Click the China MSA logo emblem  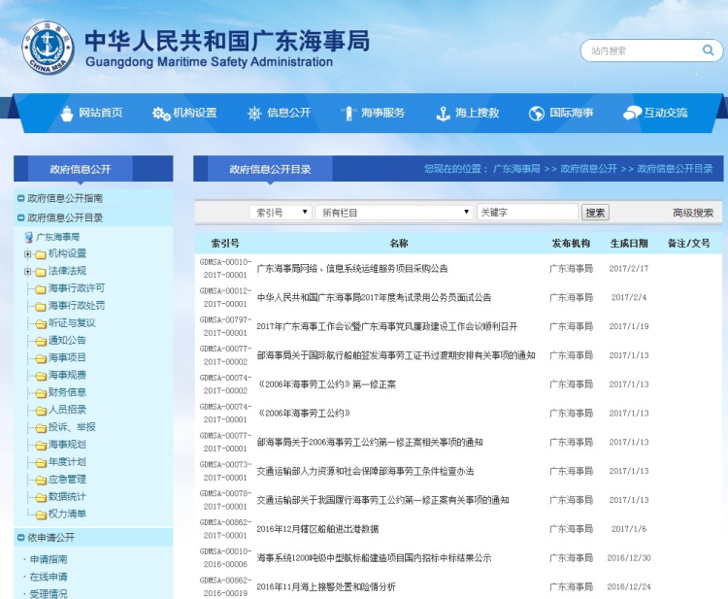pyautogui.click(x=48, y=45)
